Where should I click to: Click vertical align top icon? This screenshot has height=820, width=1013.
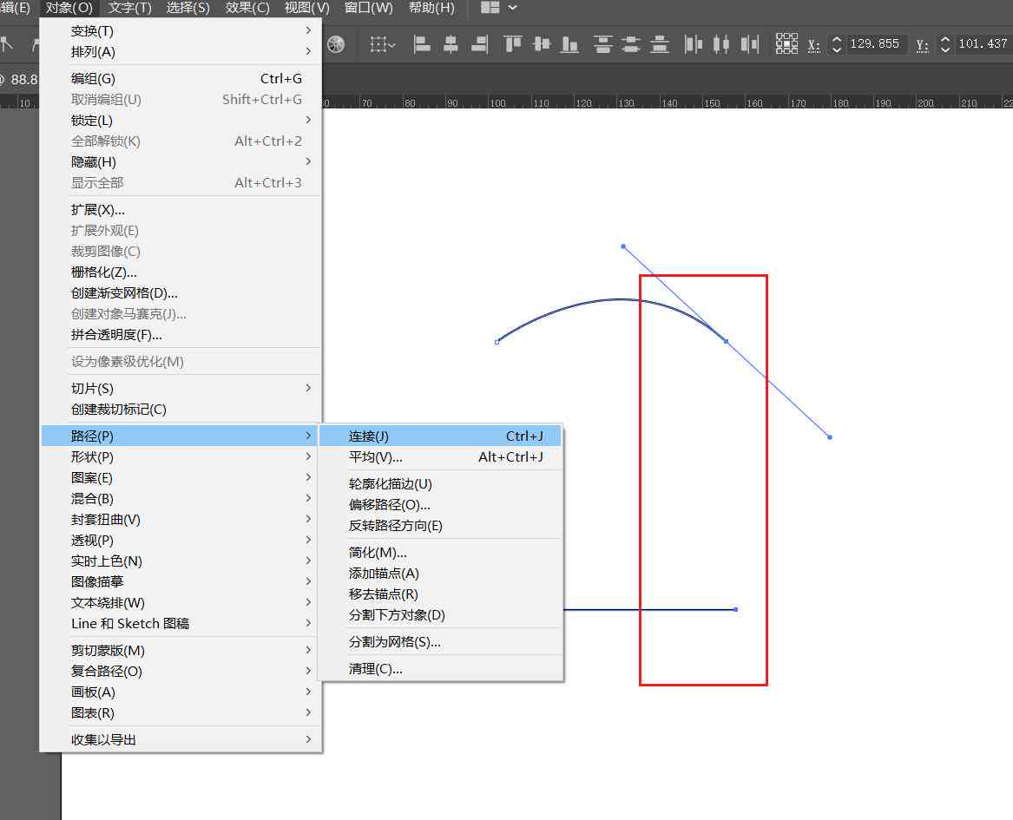click(513, 44)
